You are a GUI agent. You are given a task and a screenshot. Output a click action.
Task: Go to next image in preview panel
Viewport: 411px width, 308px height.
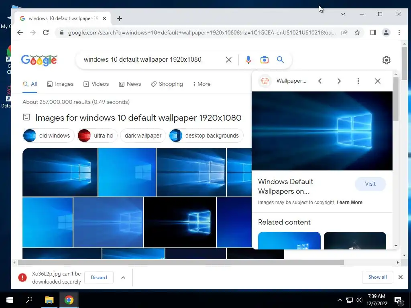tap(339, 81)
